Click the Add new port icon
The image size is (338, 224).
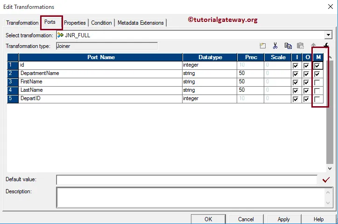pyautogui.click(x=262, y=46)
